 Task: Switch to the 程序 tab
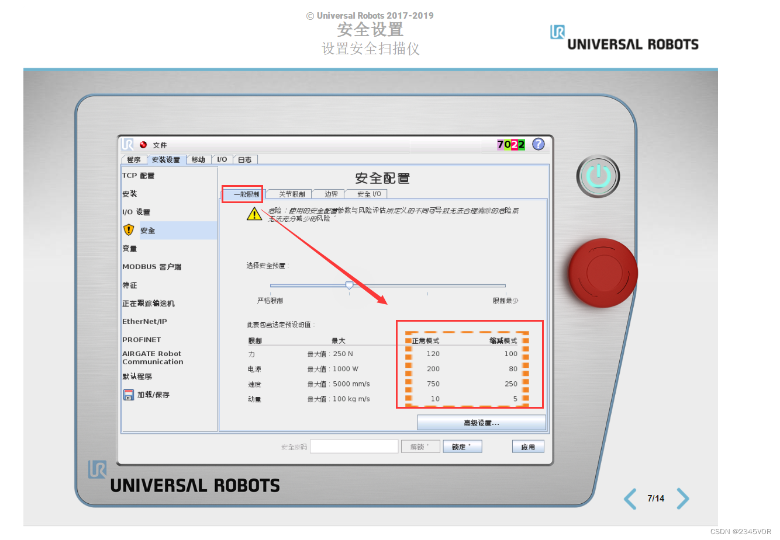click(134, 159)
